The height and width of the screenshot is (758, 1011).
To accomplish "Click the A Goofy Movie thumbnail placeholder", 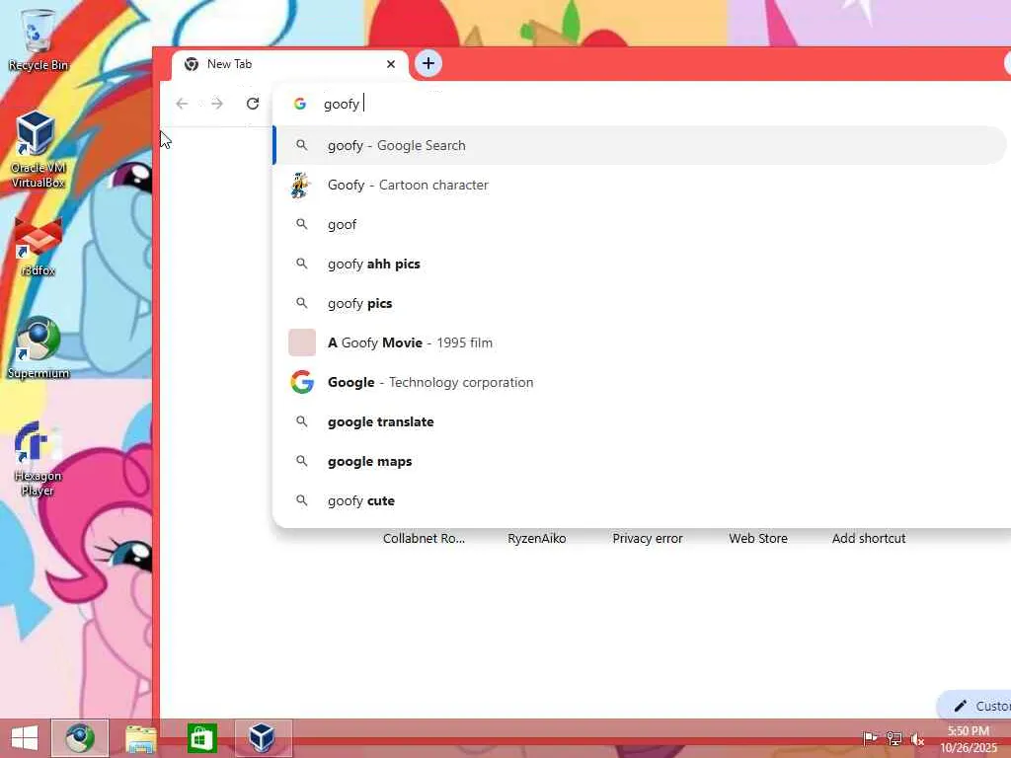I will (302, 342).
